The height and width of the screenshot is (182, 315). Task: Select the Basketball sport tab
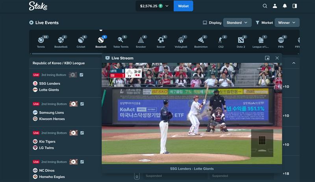click(61, 42)
